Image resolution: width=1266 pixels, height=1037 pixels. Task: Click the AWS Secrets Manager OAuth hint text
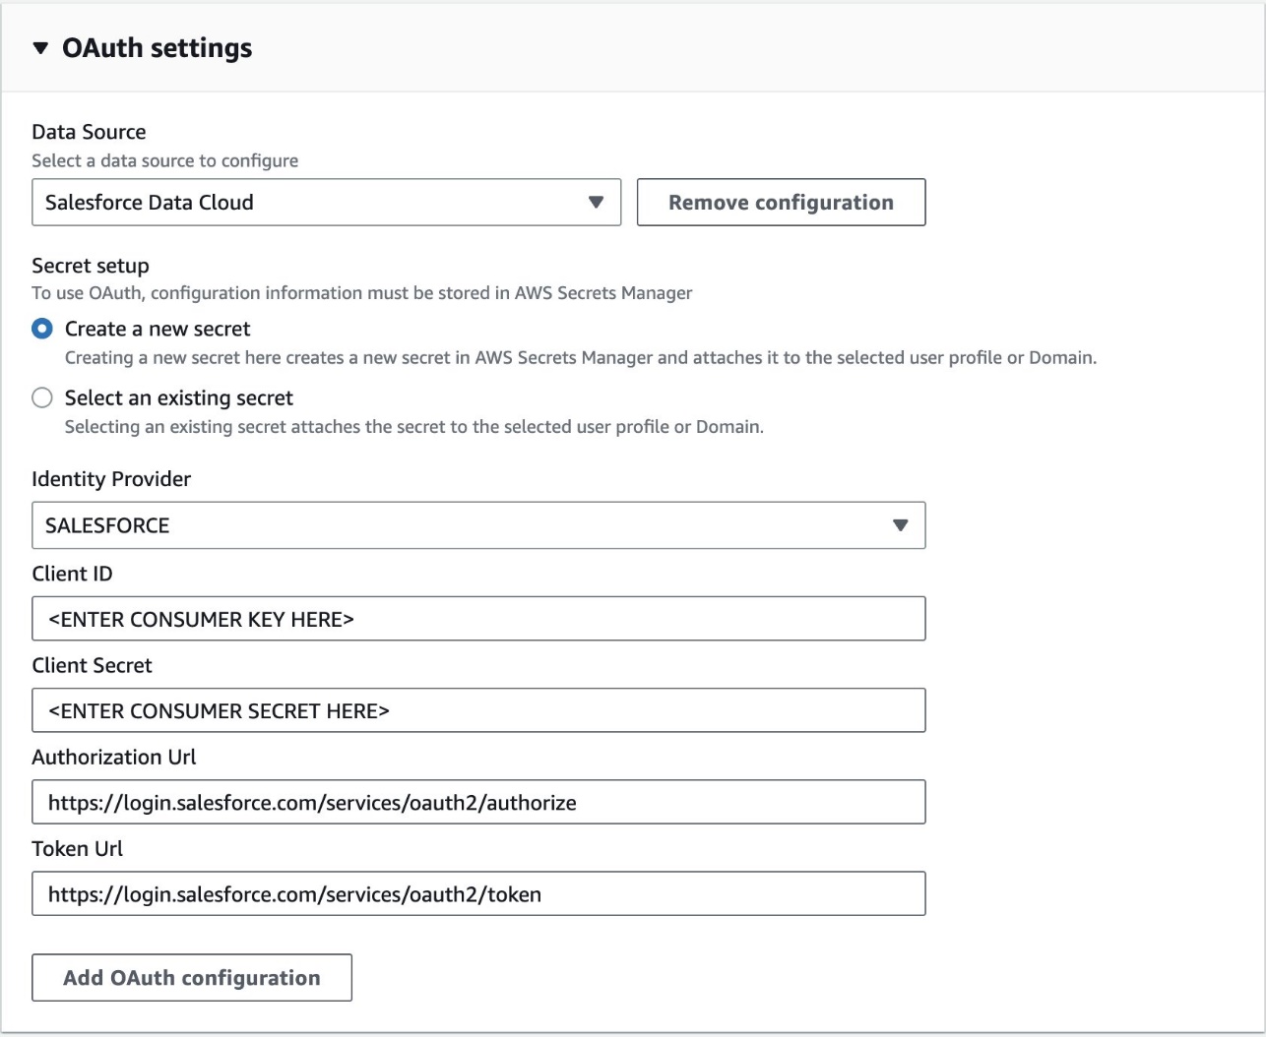[x=362, y=293]
